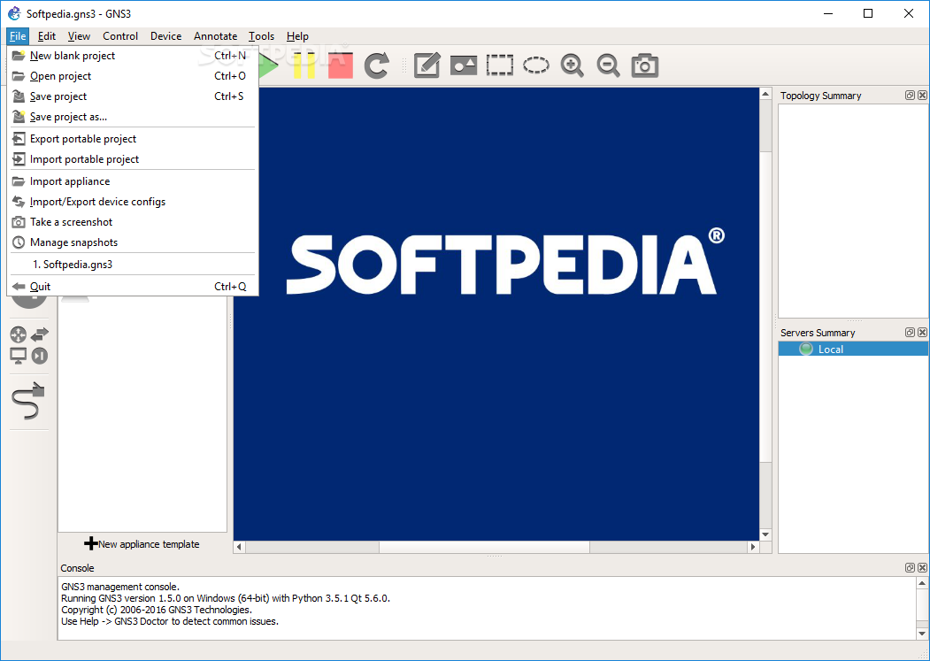Close the Servers Summary panel
Image resolution: width=930 pixels, height=661 pixels.
(922, 333)
